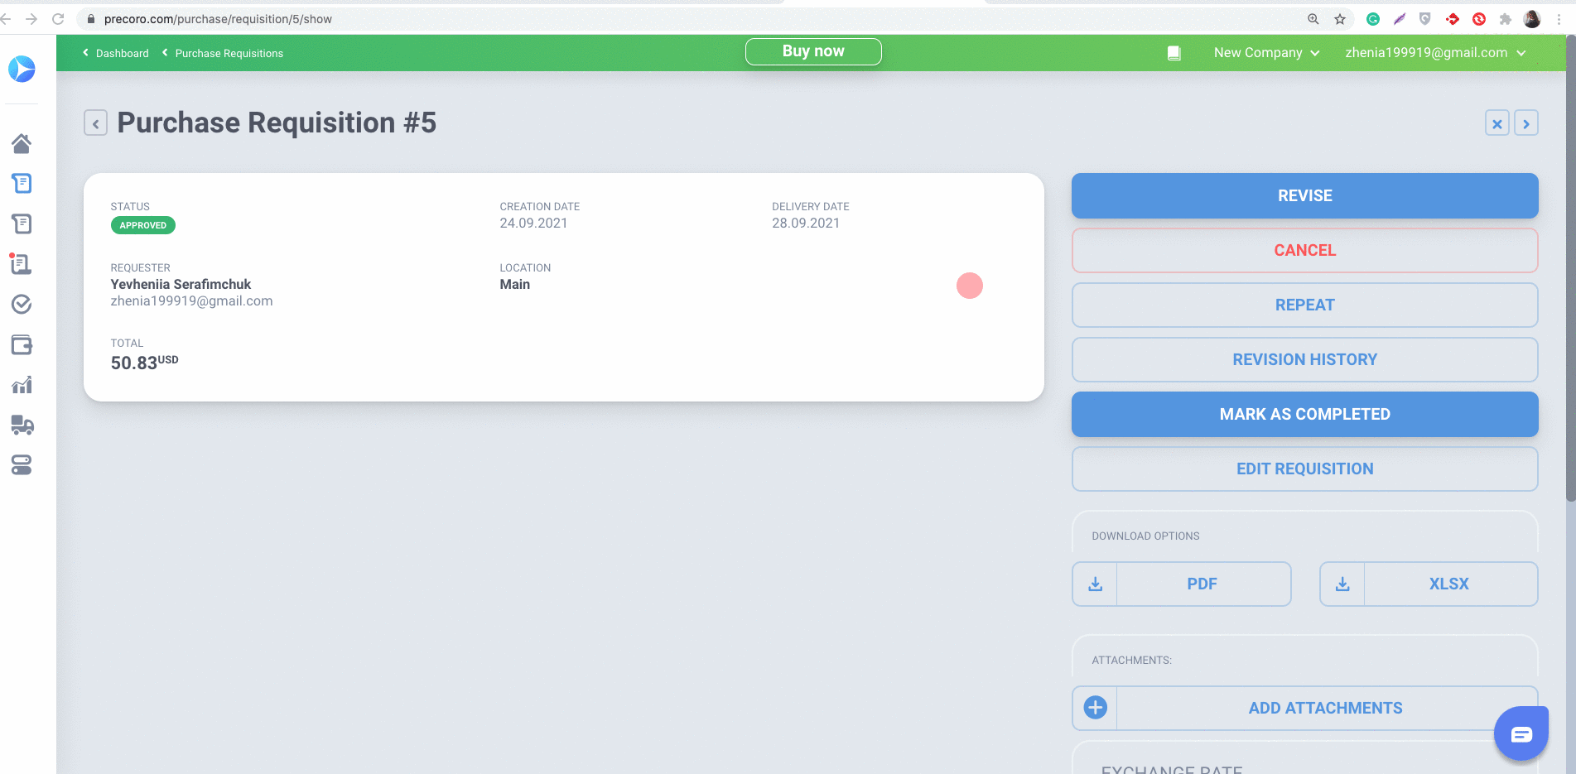This screenshot has width=1576, height=774.
Task: View the Reports chart icon in sidebar
Action: coord(22,384)
